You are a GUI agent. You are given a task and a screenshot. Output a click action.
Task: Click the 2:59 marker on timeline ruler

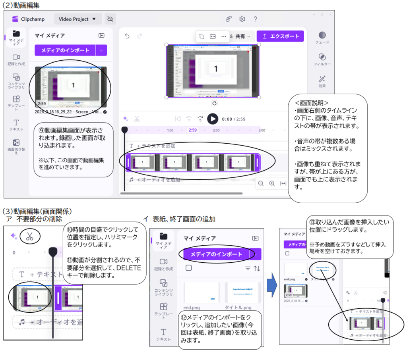[193, 130]
